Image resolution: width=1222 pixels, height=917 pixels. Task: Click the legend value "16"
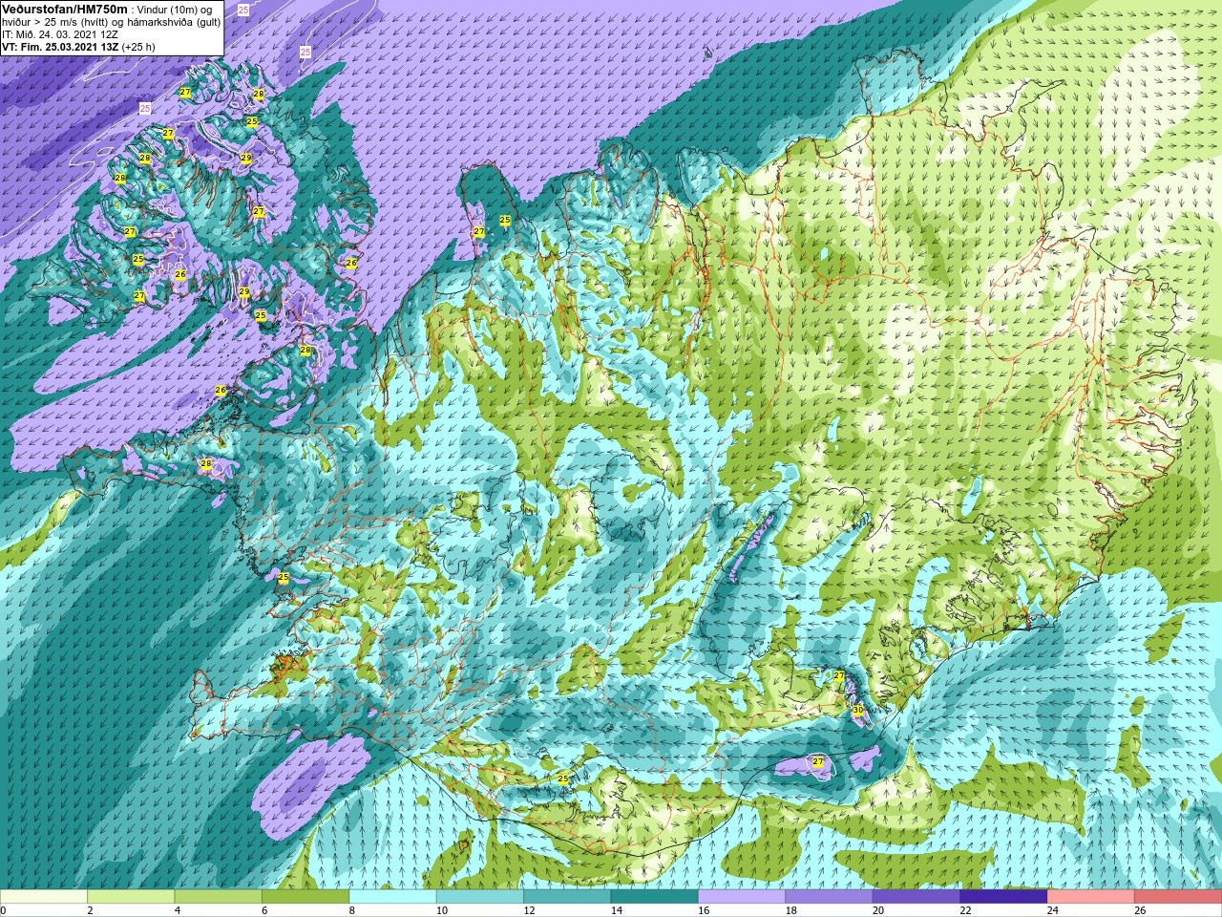click(704, 910)
